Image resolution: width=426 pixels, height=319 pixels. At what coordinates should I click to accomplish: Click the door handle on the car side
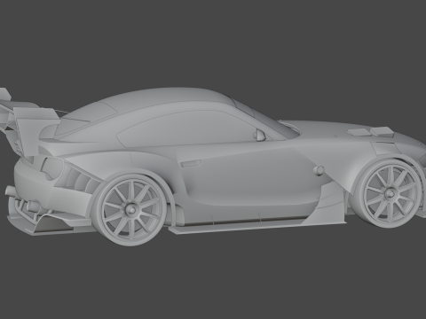pyautogui.click(x=191, y=163)
